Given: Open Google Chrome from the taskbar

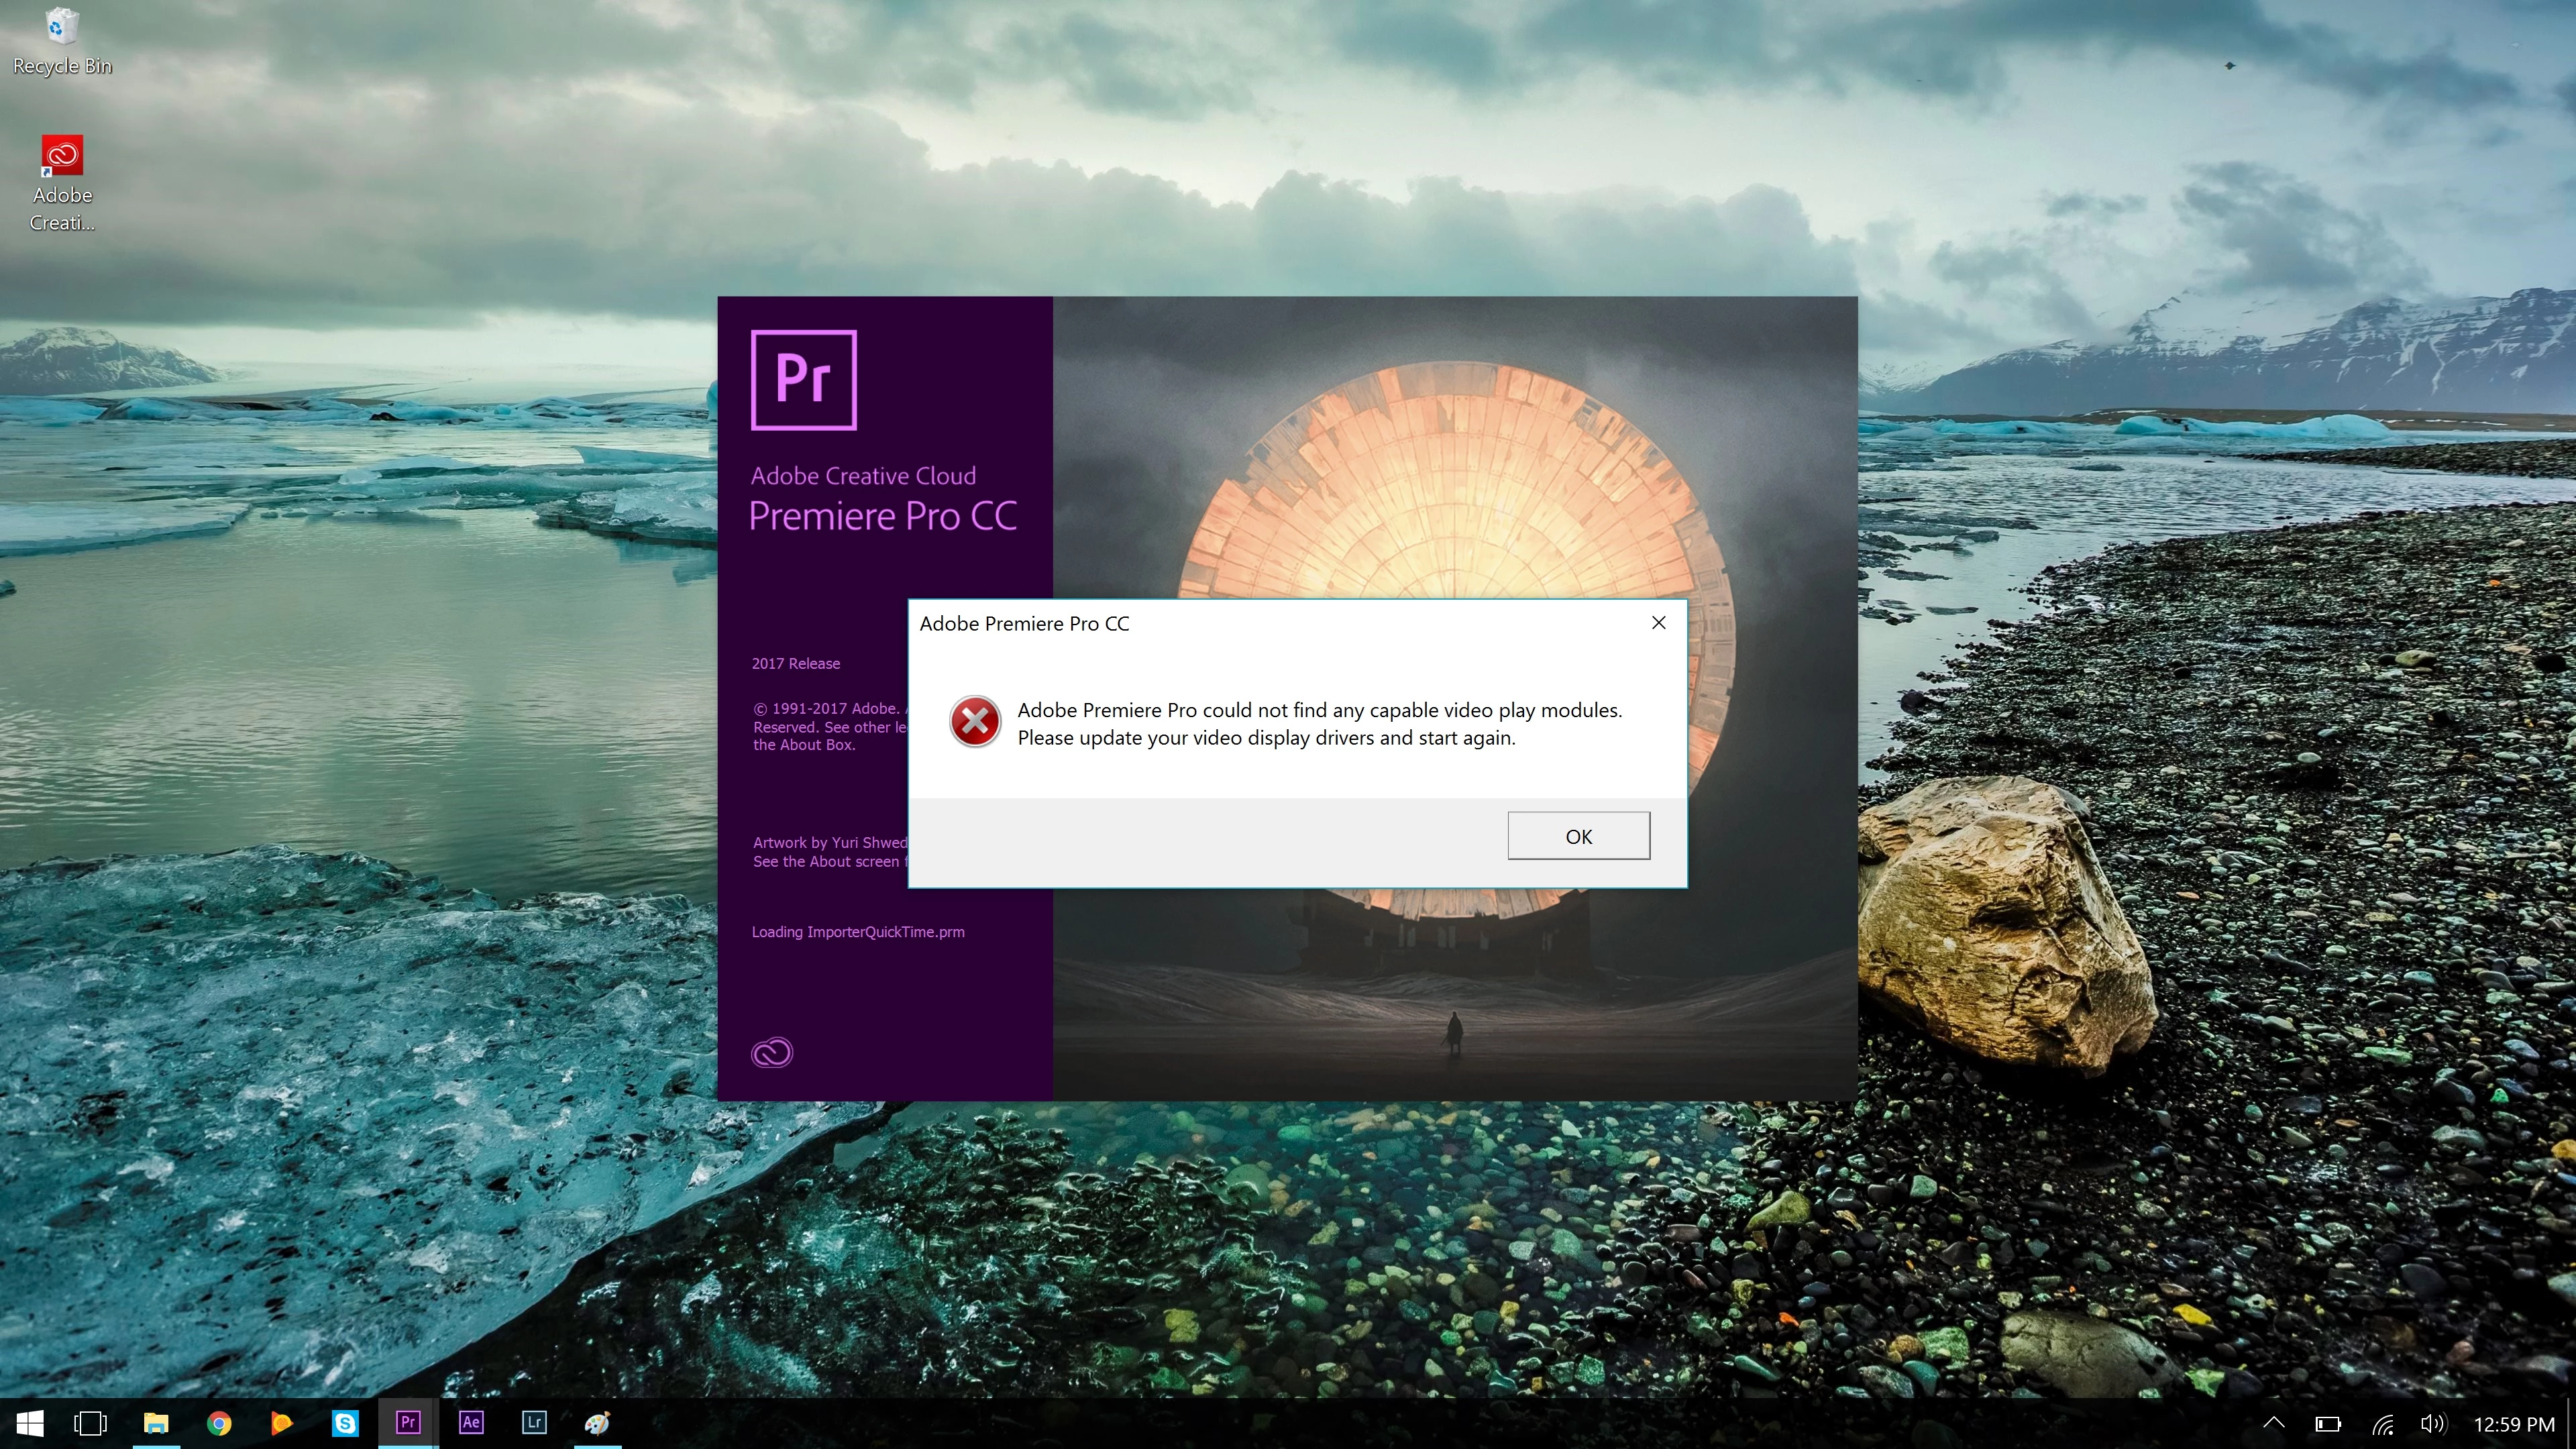Looking at the screenshot, I should [x=219, y=1423].
